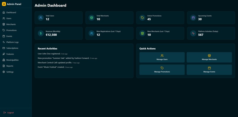238x117 pixels.
Task: Click the Admin Dashboard page heading
Action: point(50,6)
